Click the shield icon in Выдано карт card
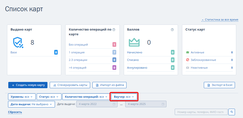Image resolution: width=243 pixels, height=118 pixels. (x=18, y=42)
